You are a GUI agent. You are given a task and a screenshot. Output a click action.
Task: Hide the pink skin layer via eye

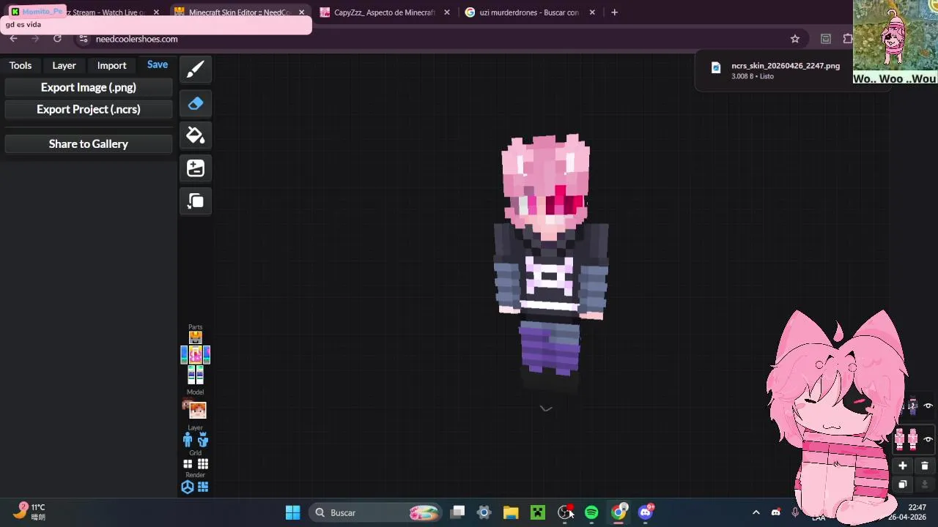(x=928, y=439)
